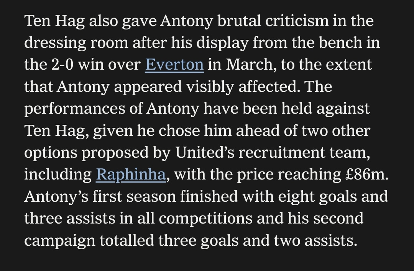Open the Everton link
414x271 pixels.
174,64
